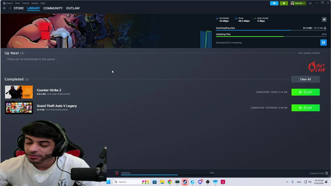
Task: Go to the STORE tab
Action: 19,8
